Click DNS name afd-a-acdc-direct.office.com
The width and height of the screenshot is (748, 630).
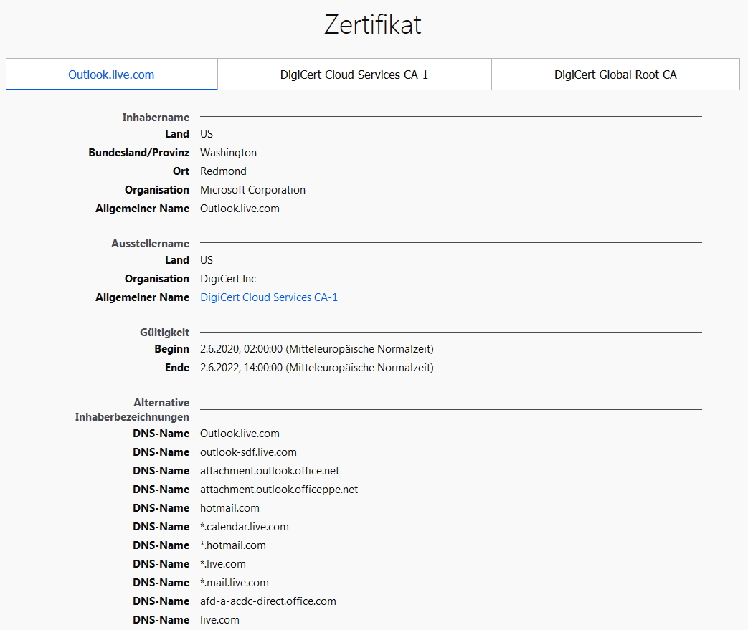tap(268, 601)
